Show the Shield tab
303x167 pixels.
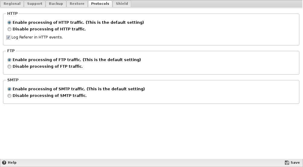122,4
